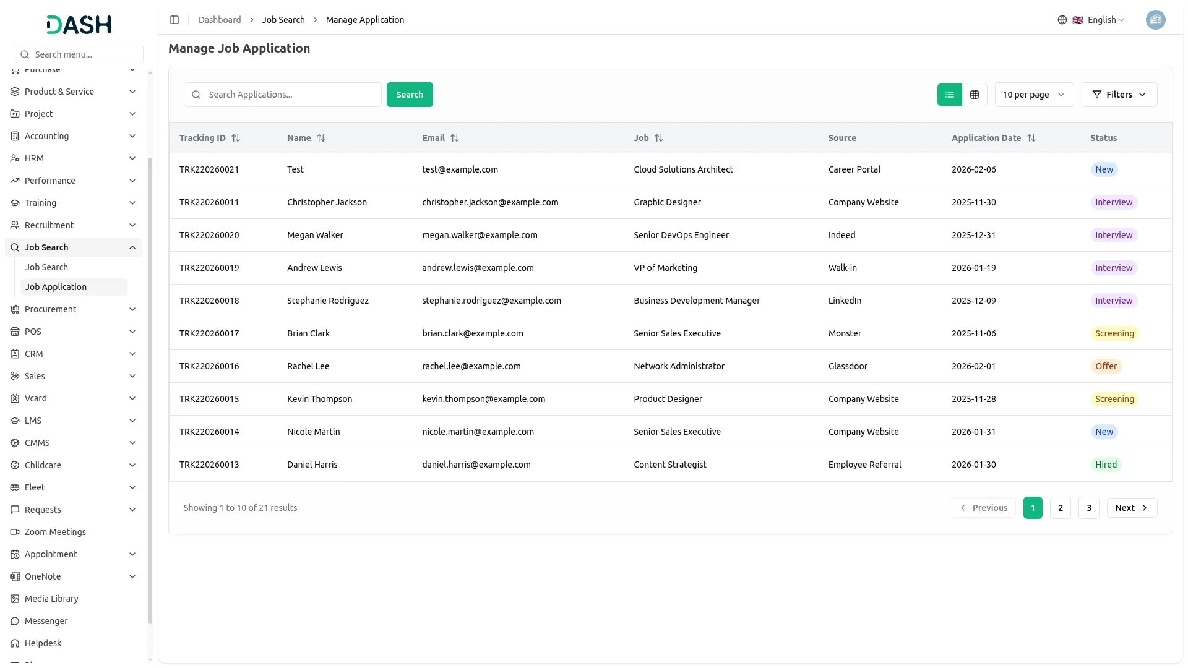Image resolution: width=1188 pixels, height=668 pixels.
Task: Sort by Name column arrows
Action: point(321,138)
